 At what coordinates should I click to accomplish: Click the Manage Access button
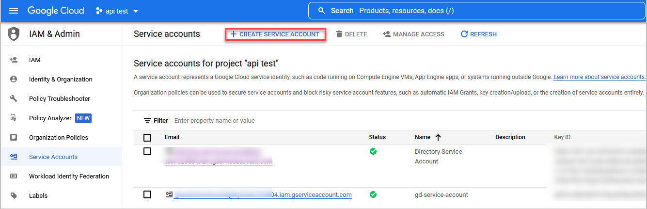413,34
